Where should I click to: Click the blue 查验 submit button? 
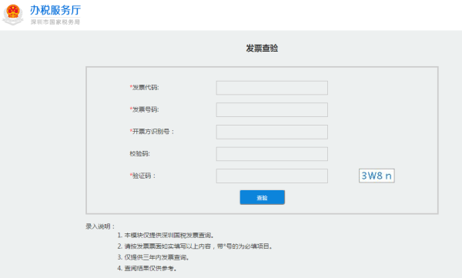[263, 197]
